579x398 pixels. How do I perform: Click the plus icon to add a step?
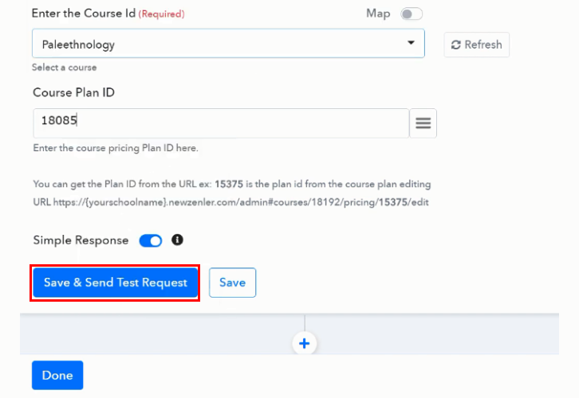[305, 343]
